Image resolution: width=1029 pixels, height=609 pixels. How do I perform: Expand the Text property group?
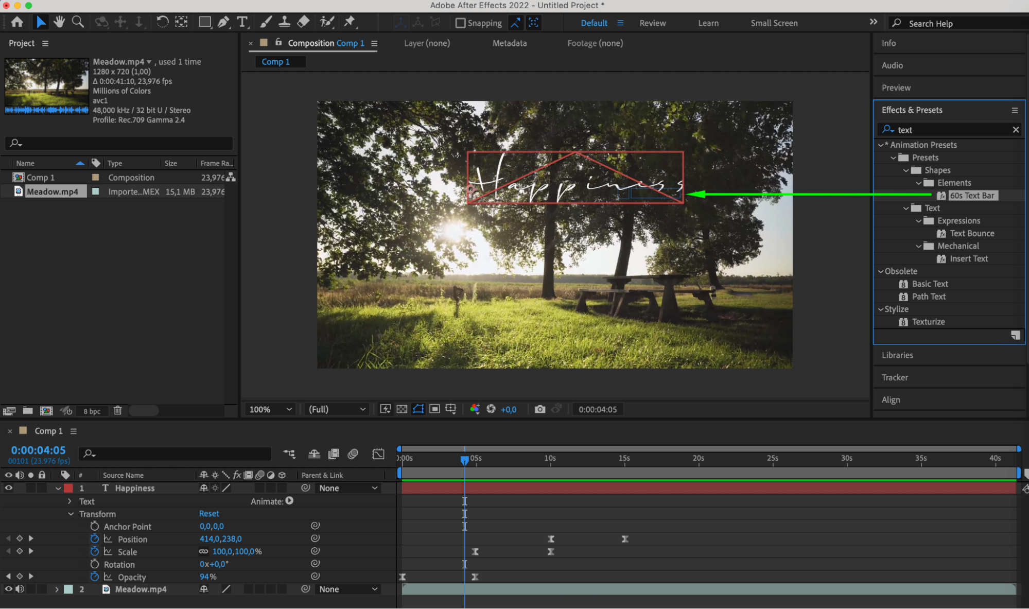tap(69, 501)
